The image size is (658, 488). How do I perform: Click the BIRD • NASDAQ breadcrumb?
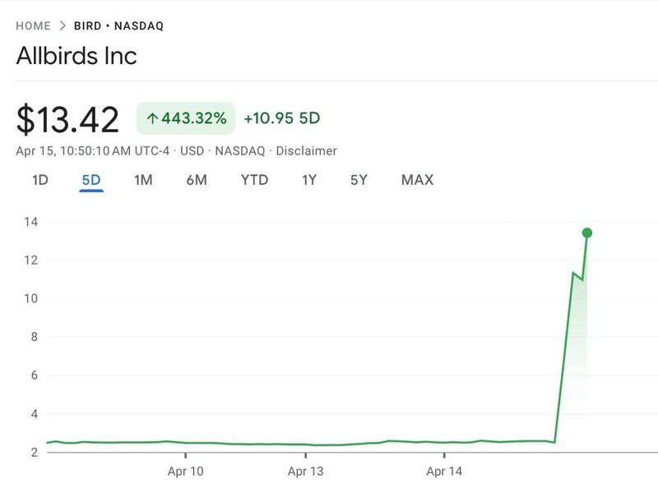click(120, 26)
